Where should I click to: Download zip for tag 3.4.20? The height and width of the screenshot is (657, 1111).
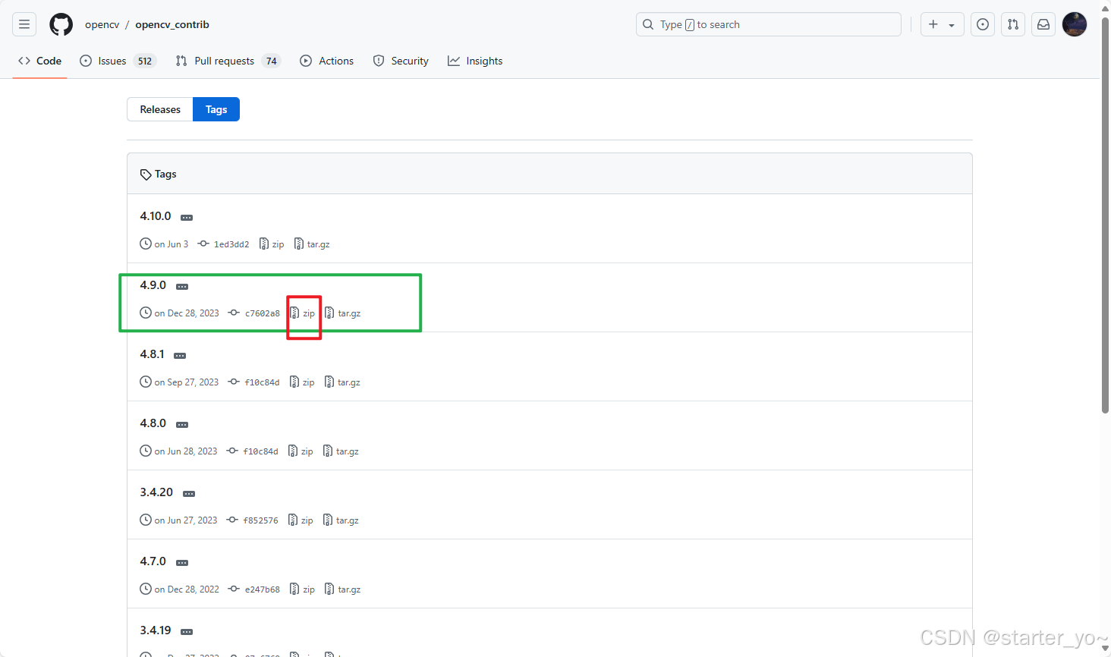[x=301, y=520]
